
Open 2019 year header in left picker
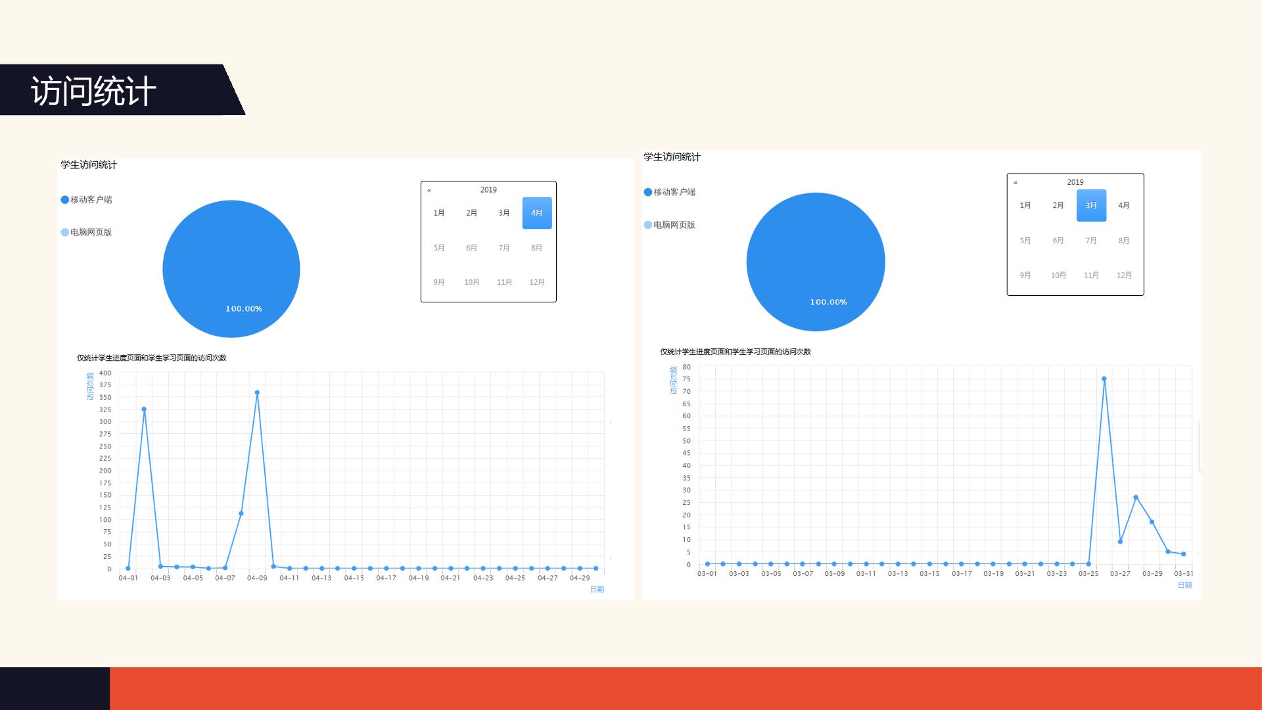(x=488, y=190)
